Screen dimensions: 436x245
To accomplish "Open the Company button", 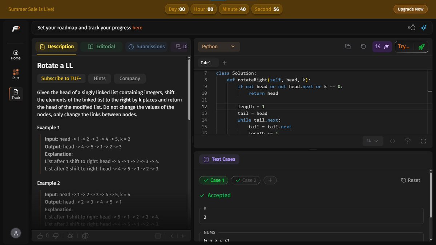I will [130, 78].
